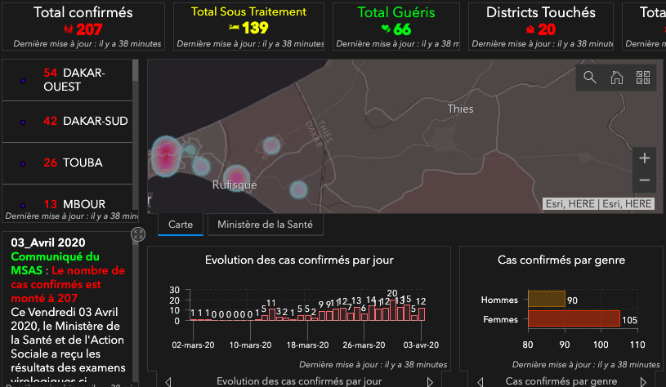Click the Femmes axis label
The image size is (666, 387).
click(x=500, y=319)
